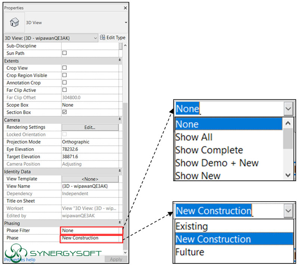Select "Existing" in the phase list

[x=192, y=226]
